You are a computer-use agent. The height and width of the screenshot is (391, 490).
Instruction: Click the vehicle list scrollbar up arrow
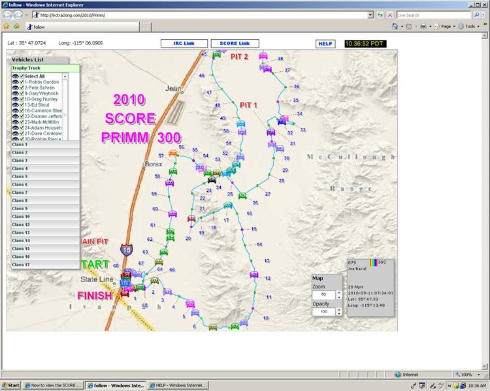click(65, 76)
